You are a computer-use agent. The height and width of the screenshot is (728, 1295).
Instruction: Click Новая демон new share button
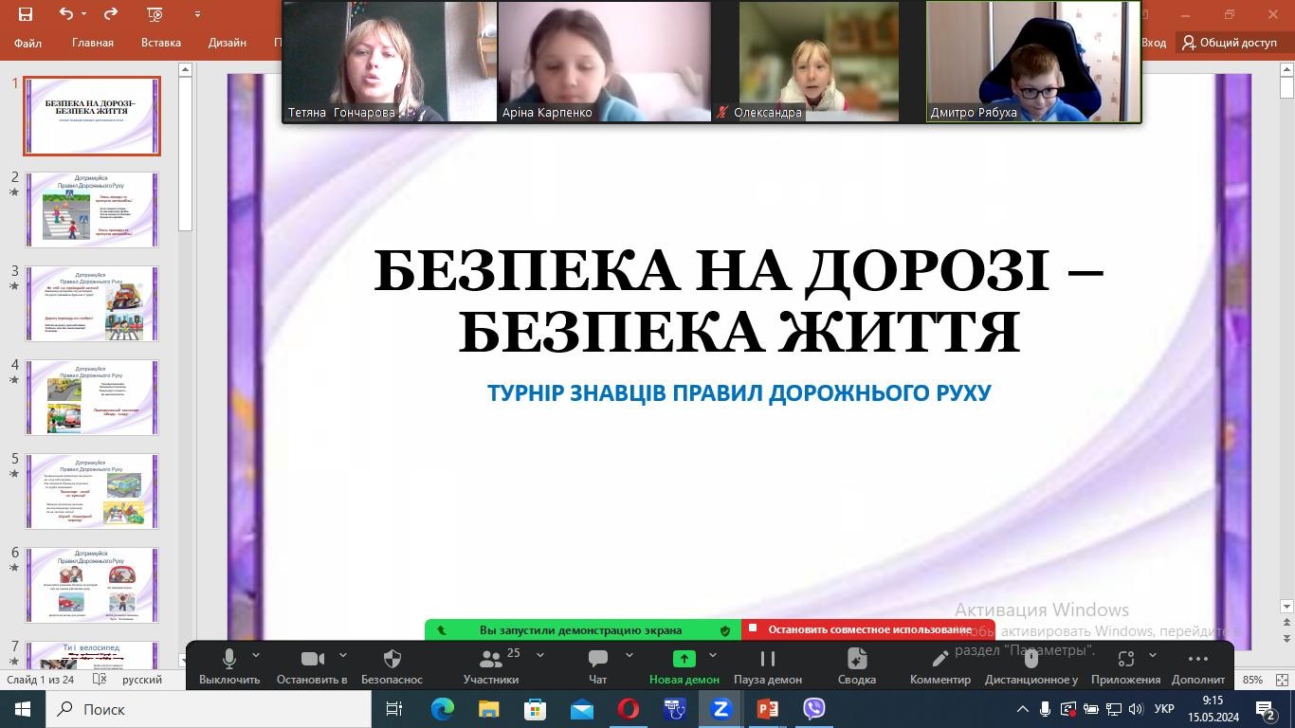[x=684, y=665]
